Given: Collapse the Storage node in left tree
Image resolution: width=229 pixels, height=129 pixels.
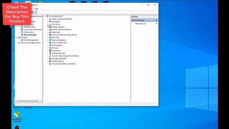Looking at the screenshot, I should (16, 37).
